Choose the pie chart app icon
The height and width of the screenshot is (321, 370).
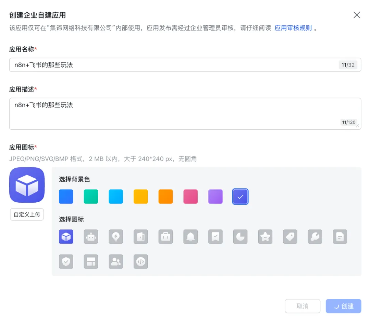[x=241, y=237]
